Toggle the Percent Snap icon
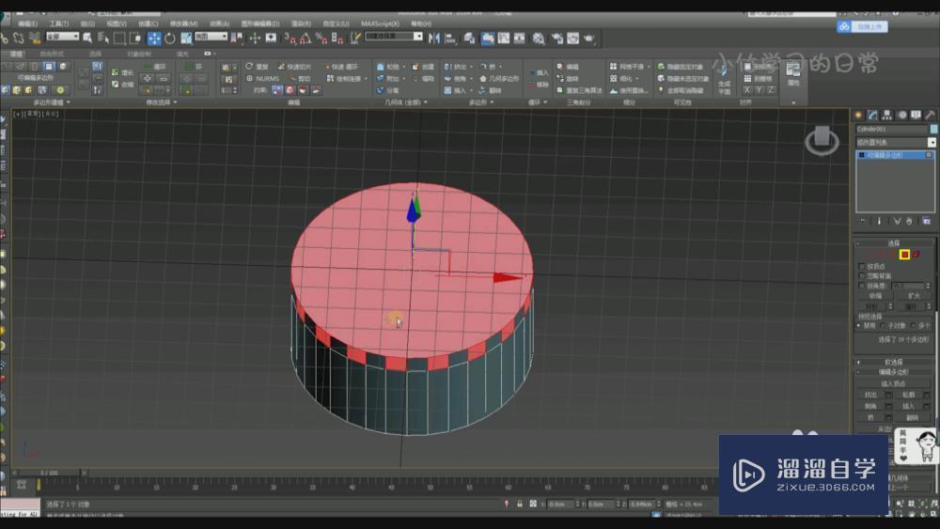The height and width of the screenshot is (529, 940). click(321, 39)
